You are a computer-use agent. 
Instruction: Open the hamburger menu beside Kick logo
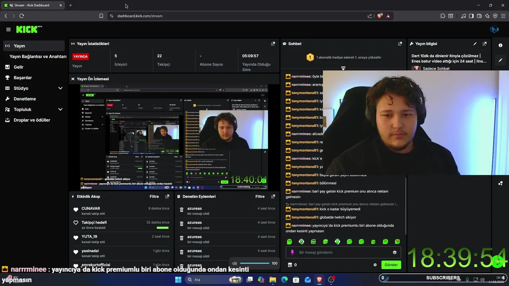click(8, 29)
